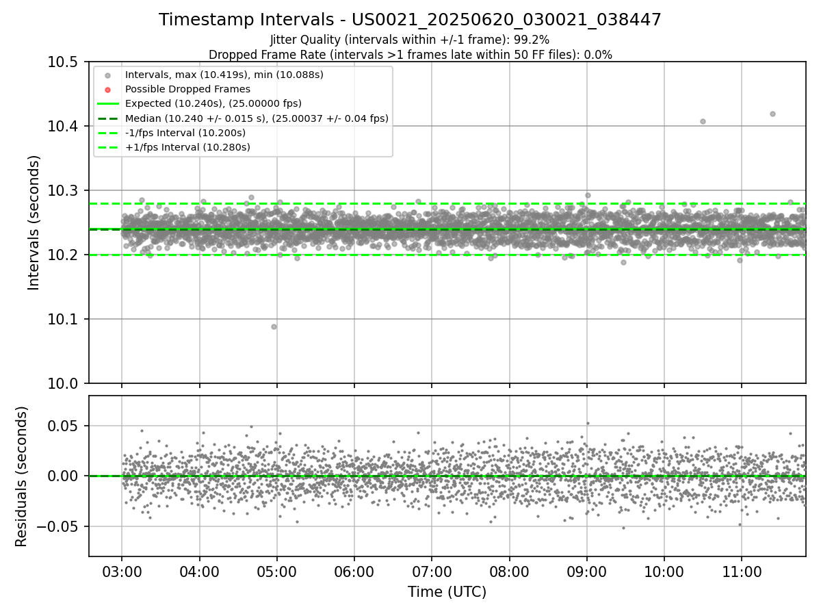Click the 09:00 x-axis tick label

[x=586, y=571]
